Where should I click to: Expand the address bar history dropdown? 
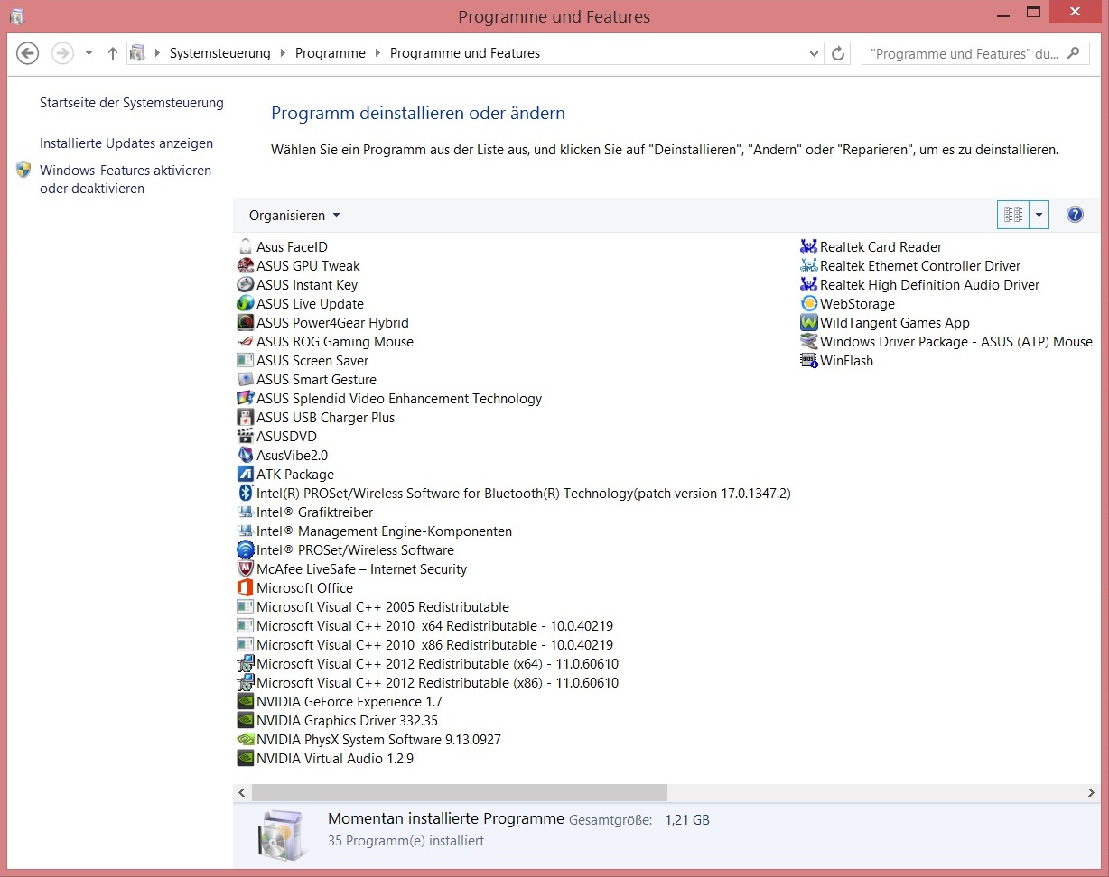tap(815, 53)
